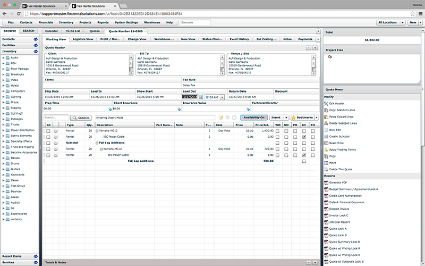This screenshot has height=266, width=425.
Task: Click the Load Out calendar picker icon
Action: [201, 97]
